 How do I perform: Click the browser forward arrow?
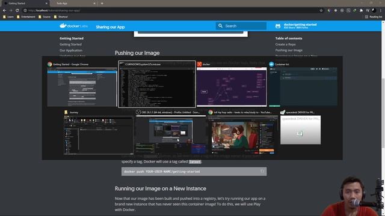coord(11,11)
